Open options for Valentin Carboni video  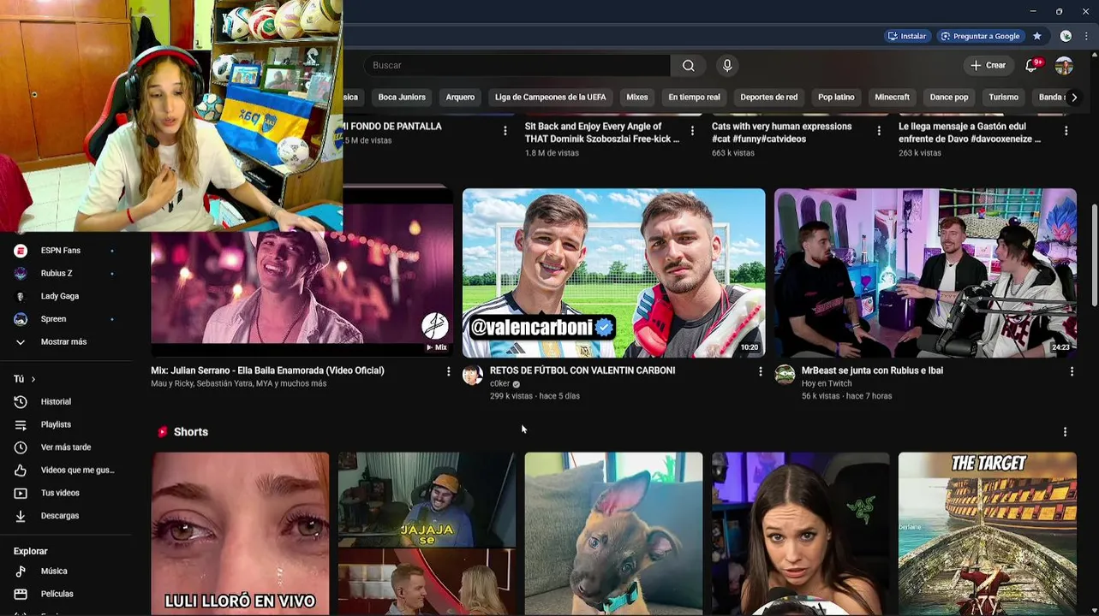click(760, 371)
